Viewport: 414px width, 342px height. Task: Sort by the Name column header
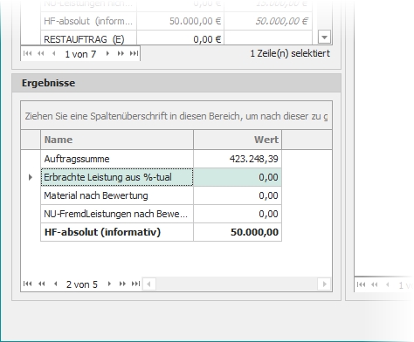pyautogui.click(x=117, y=140)
